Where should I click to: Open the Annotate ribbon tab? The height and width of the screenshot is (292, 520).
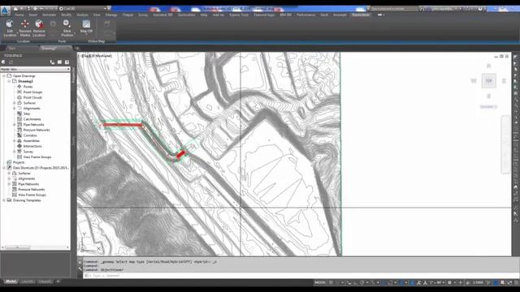[49, 15]
